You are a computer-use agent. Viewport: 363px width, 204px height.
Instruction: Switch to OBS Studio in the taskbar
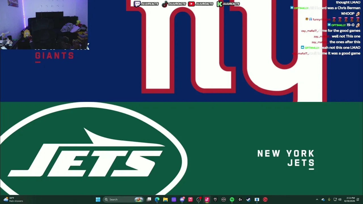pyautogui.click(x=199, y=199)
